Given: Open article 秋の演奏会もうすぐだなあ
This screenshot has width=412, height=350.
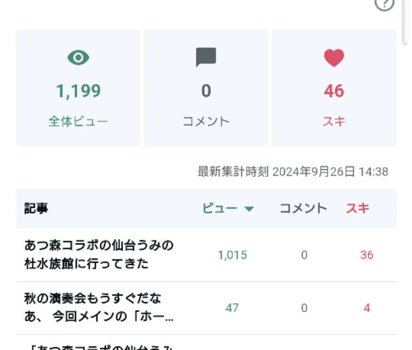Looking at the screenshot, I should tap(99, 307).
